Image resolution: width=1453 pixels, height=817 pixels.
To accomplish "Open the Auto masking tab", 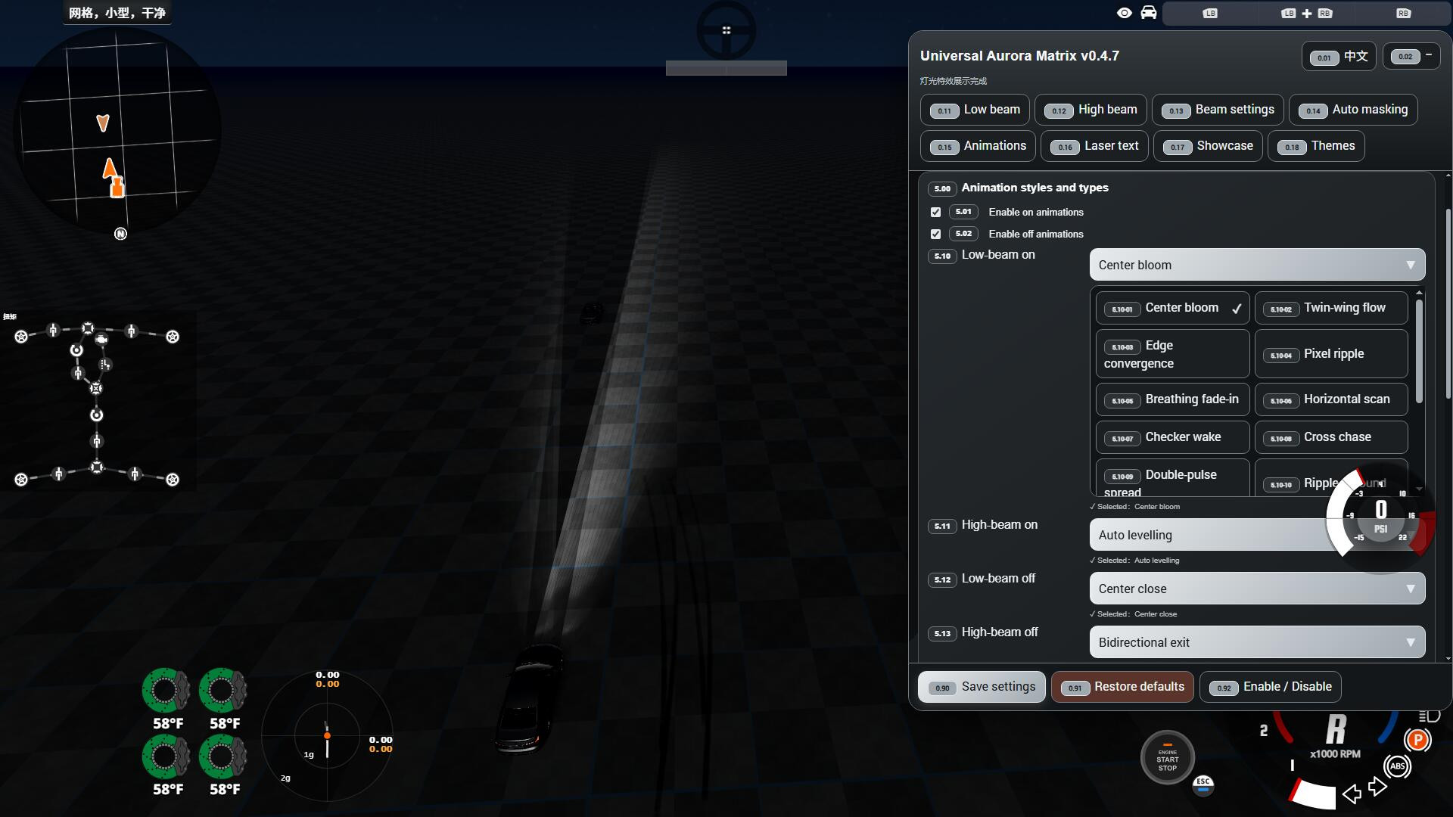I will click(x=1353, y=110).
